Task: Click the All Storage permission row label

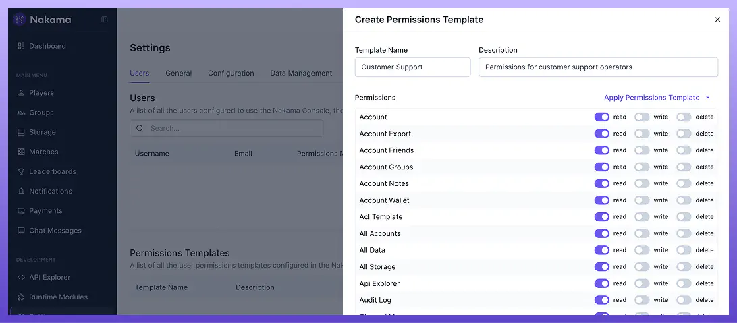Action: (377, 266)
